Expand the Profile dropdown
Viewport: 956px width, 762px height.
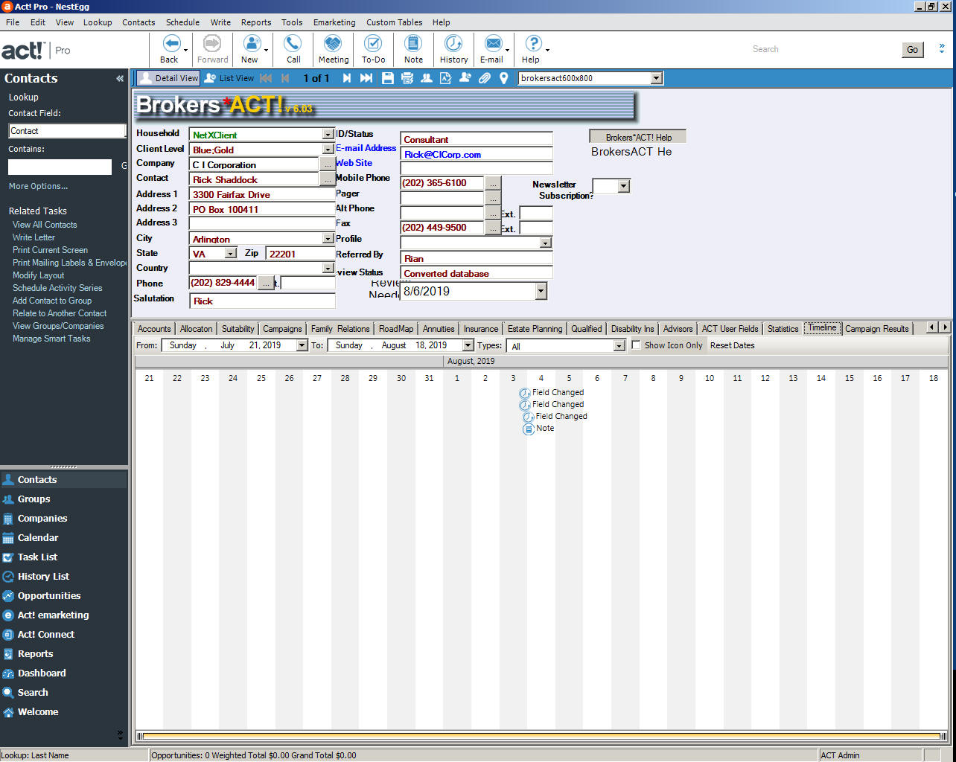point(546,243)
